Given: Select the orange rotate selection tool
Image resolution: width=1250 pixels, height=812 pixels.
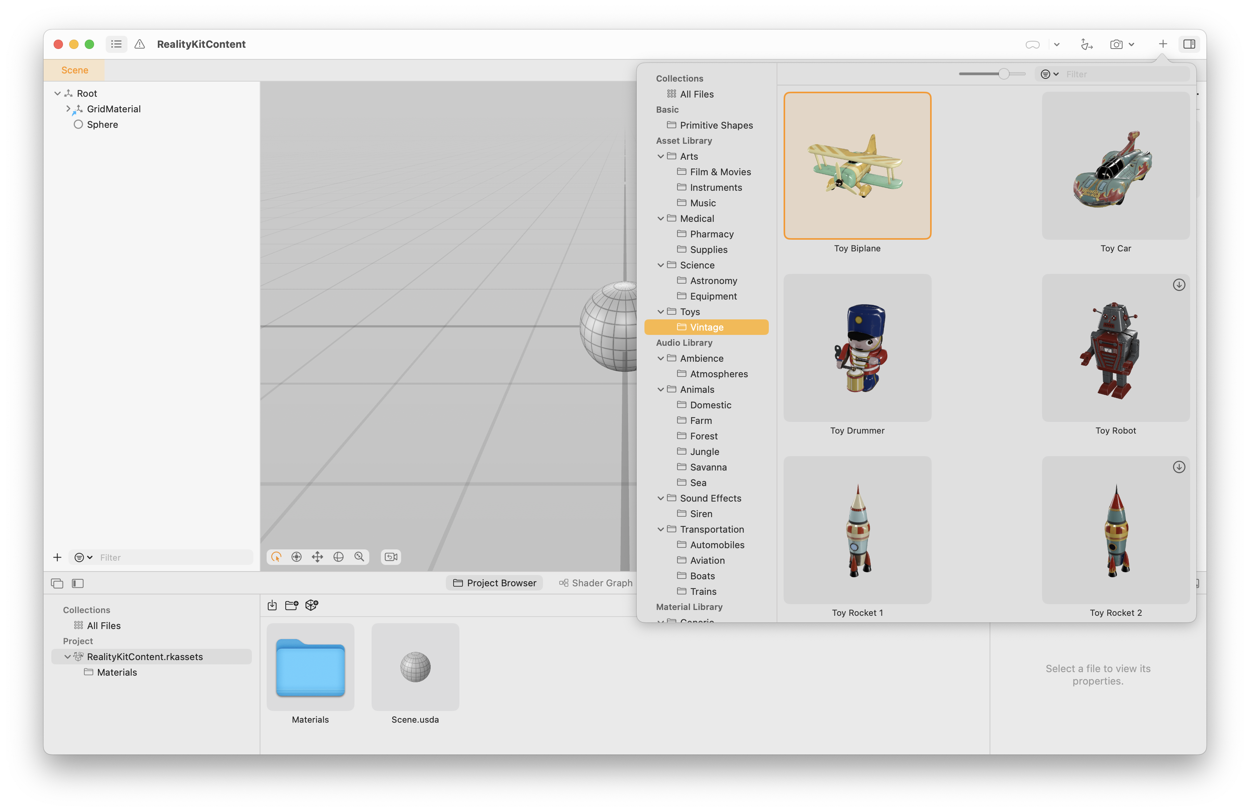Looking at the screenshot, I should pos(276,557).
